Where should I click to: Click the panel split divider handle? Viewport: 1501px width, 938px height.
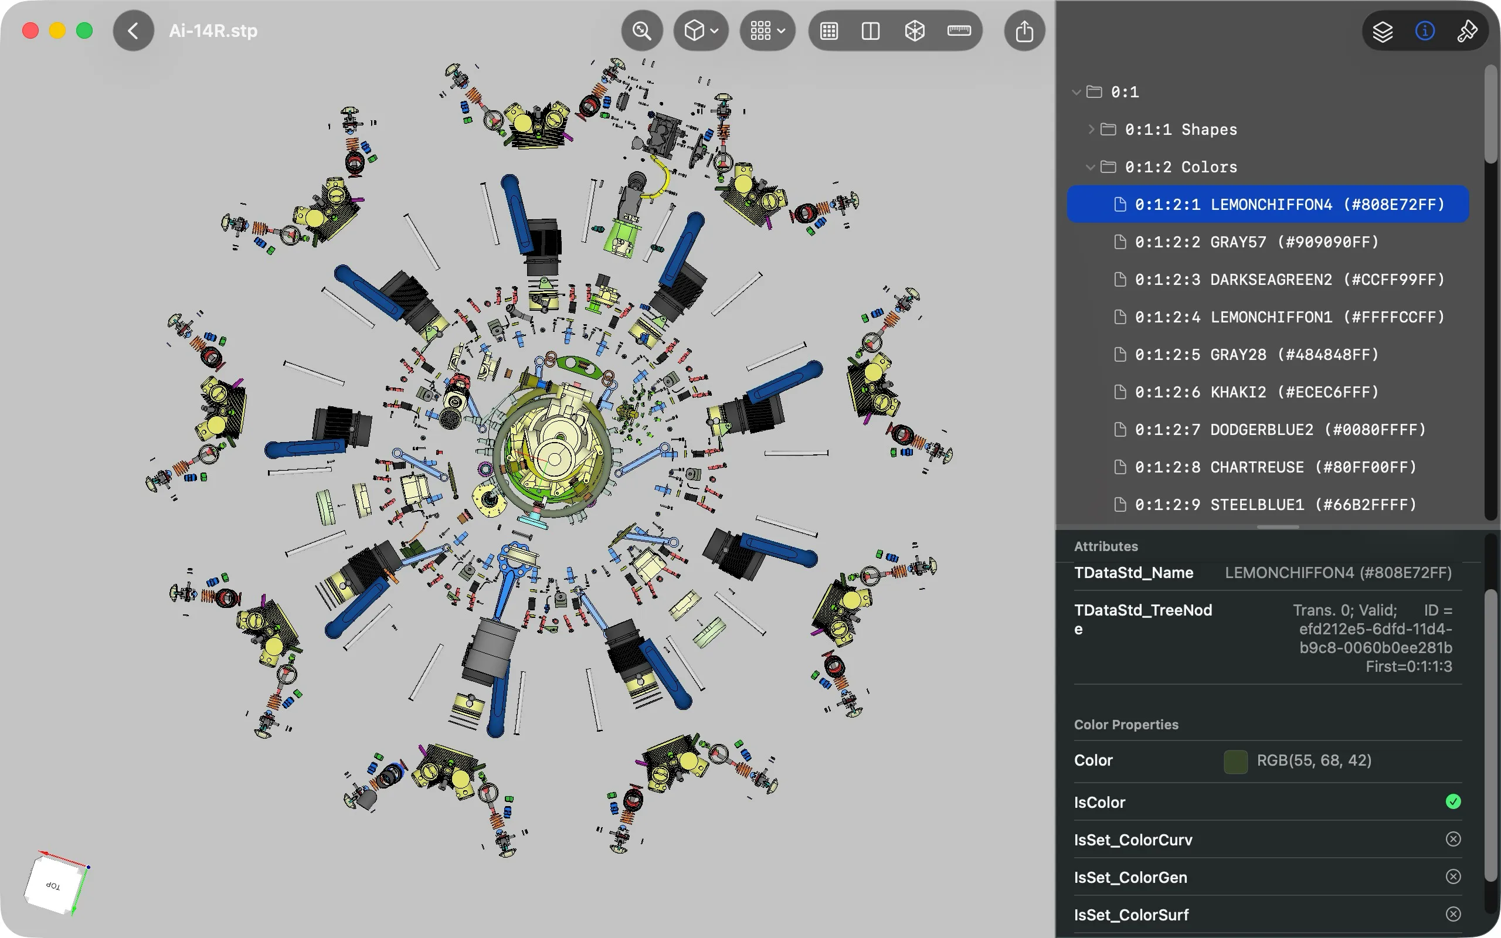pos(1278,527)
